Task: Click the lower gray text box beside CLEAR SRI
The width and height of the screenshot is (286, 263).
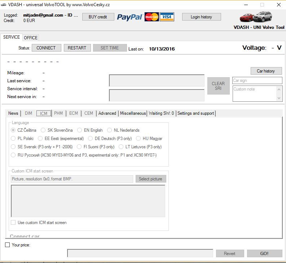Action: click(157, 95)
